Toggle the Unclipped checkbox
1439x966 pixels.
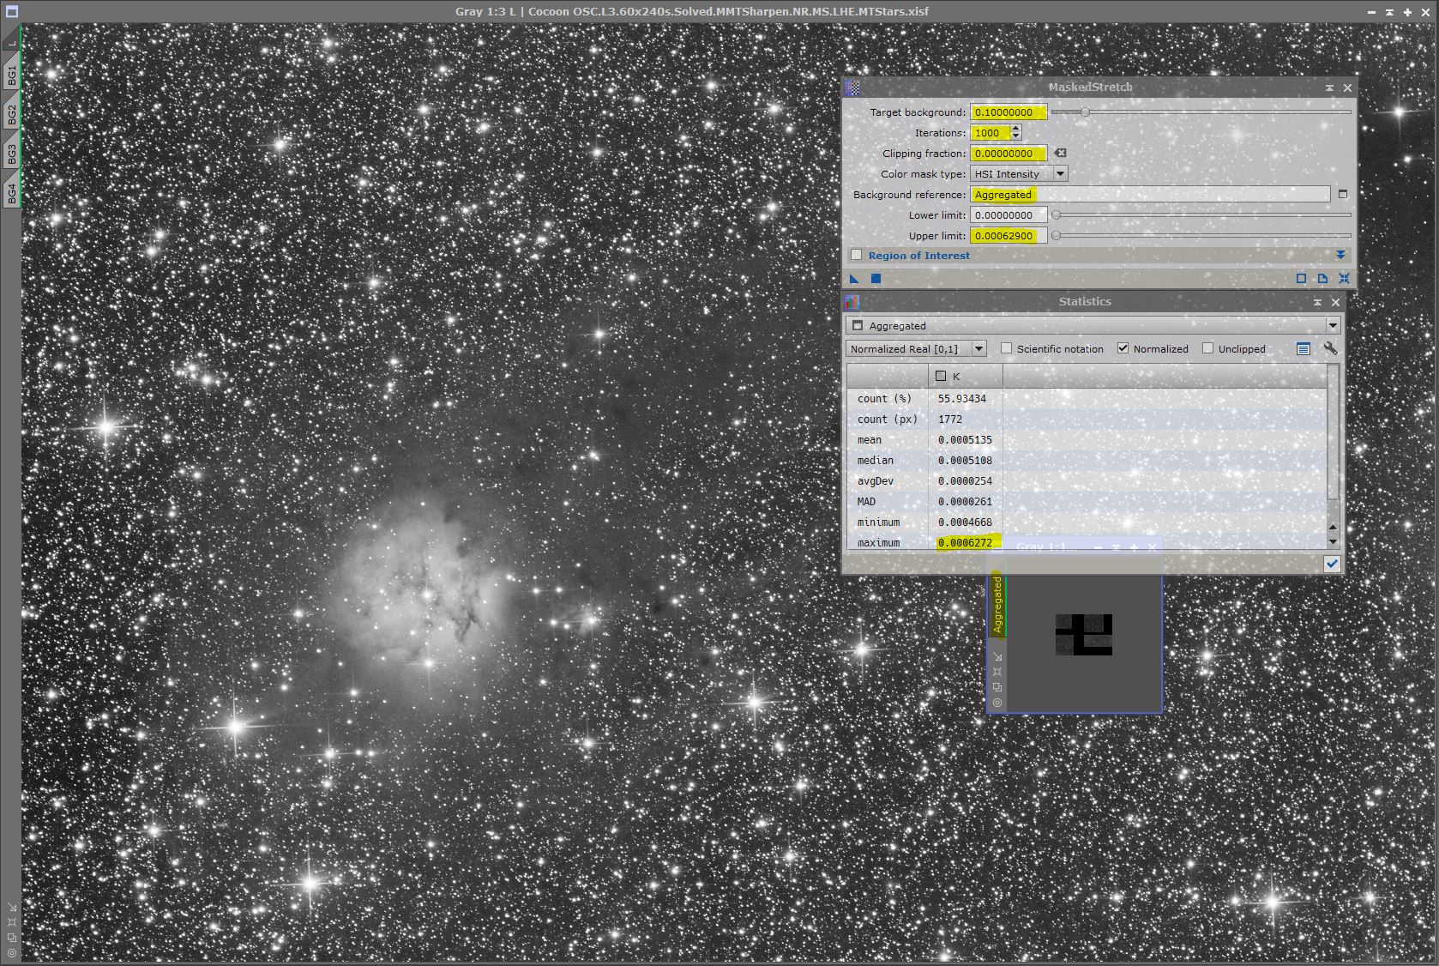click(x=1207, y=348)
